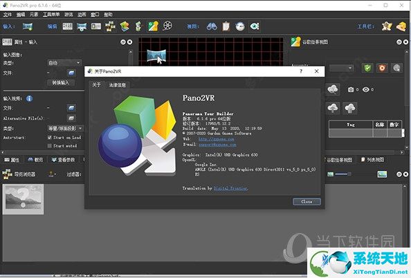Click the panorama node in the tour map grid
This screenshot has height=278, width=411.
click(156, 55)
